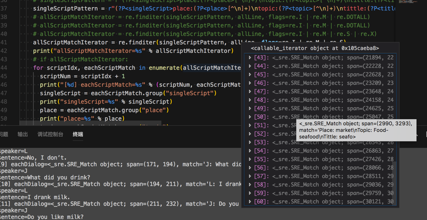Click the 'for scriptIdx, eachScriptMatch' line
Image resolution: width=427 pixels, height=220 pixels.
pos(137,68)
